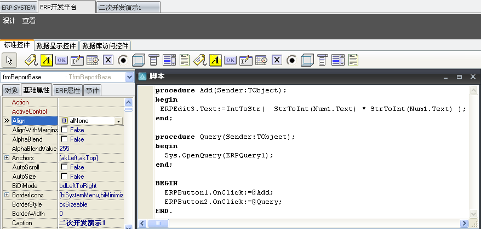Switch to the 二次开发演示1 tab

pyautogui.click(x=128, y=8)
